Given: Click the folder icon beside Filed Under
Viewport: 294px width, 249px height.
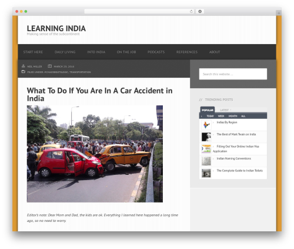Looking at the screenshot, I should [x=24, y=72].
